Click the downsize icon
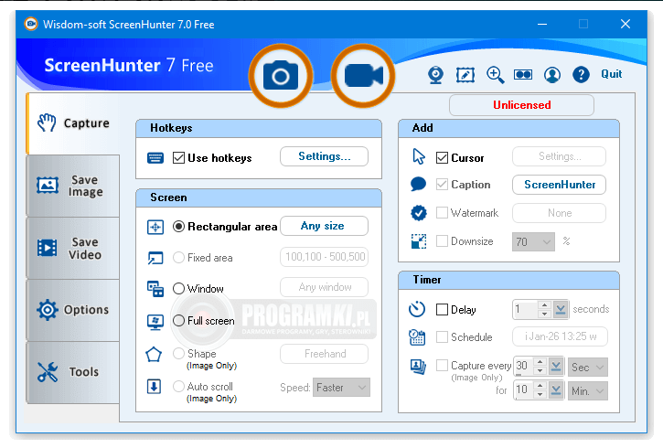 pyautogui.click(x=419, y=241)
